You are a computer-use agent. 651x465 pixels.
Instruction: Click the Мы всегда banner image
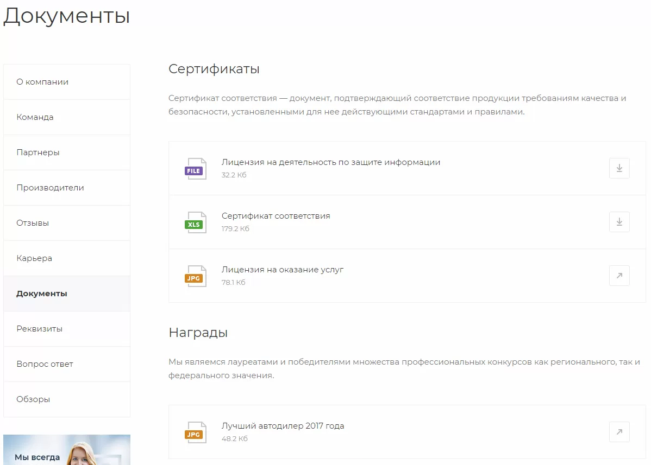click(x=67, y=450)
